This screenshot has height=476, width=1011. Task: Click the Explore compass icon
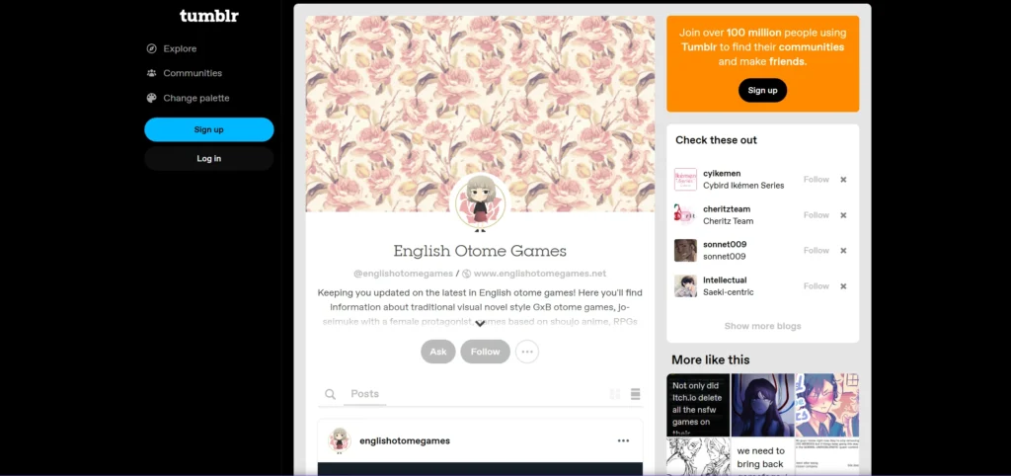pyautogui.click(x=151, y=48)
